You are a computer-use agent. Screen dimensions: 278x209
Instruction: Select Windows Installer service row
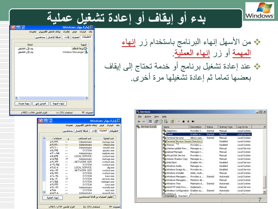[x=207, y=173]
